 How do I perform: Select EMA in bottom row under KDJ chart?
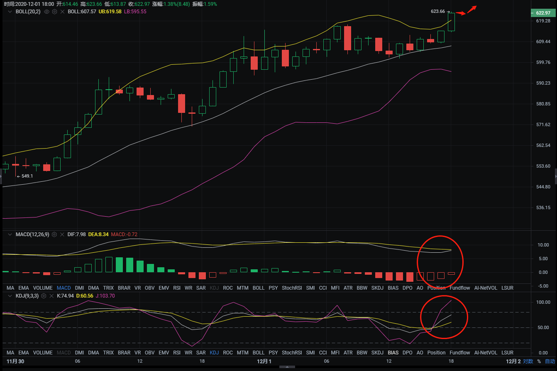[24, 353]
